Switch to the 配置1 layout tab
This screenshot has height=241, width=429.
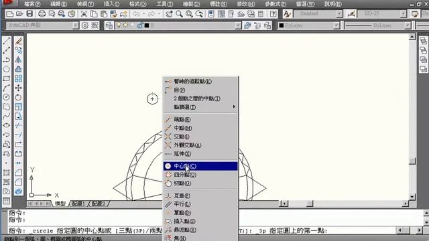[78, 204]
